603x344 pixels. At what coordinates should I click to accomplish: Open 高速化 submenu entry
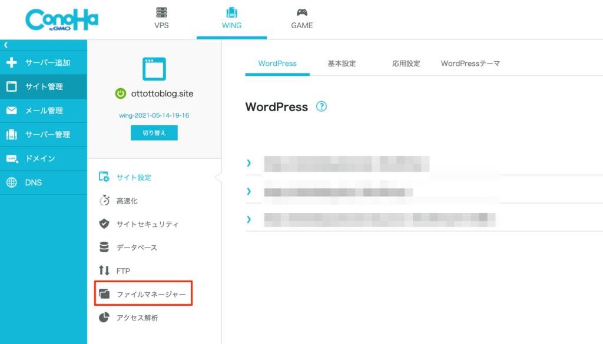click(127, 201)
